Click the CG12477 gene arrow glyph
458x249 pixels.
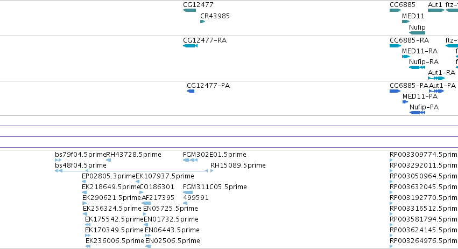(189, 10)
